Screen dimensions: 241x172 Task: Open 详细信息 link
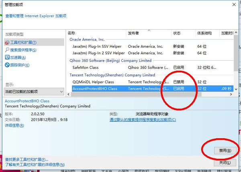click(14, 126)
